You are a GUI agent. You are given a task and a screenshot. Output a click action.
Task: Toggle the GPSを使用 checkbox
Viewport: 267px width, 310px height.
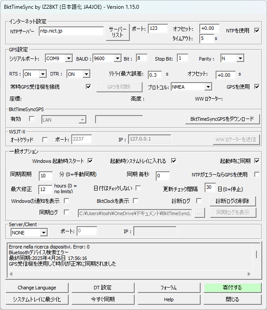pos(257,87)
